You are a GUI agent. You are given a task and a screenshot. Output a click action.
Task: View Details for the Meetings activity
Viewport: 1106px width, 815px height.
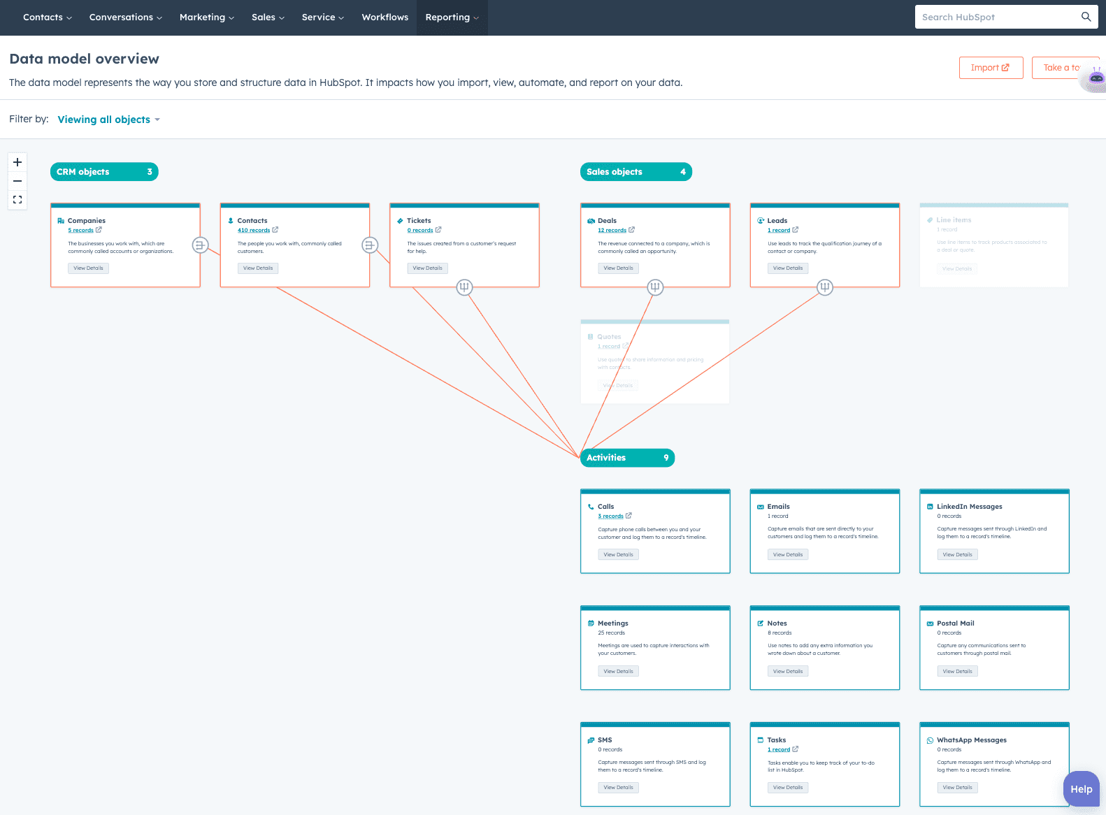tap(619, 672)
